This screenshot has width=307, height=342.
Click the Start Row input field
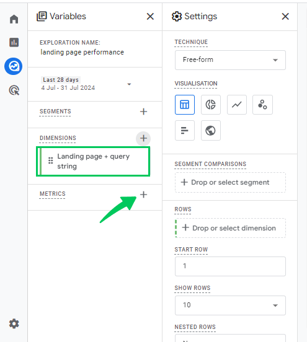[230, 266]
